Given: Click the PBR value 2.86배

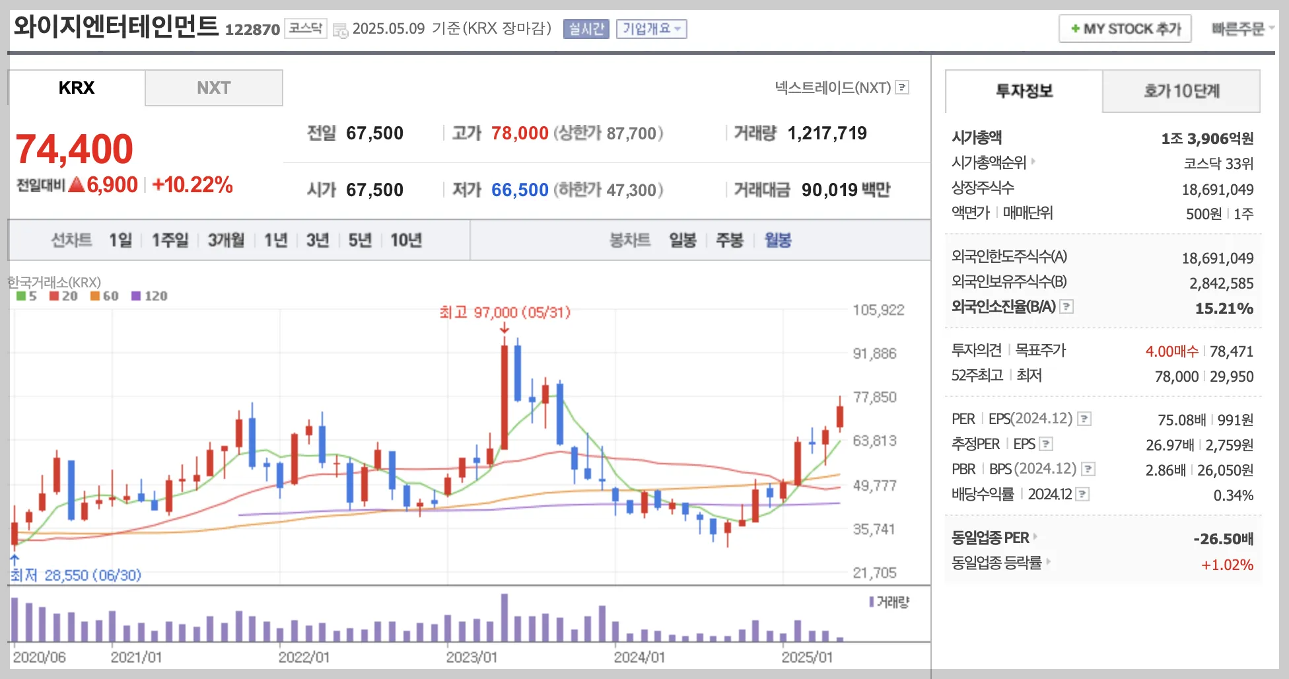Looking at the screenshot, I should pos(1166,470).
